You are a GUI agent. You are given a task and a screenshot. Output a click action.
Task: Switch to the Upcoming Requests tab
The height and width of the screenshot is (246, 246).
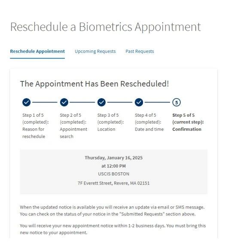tap(95, 51)
